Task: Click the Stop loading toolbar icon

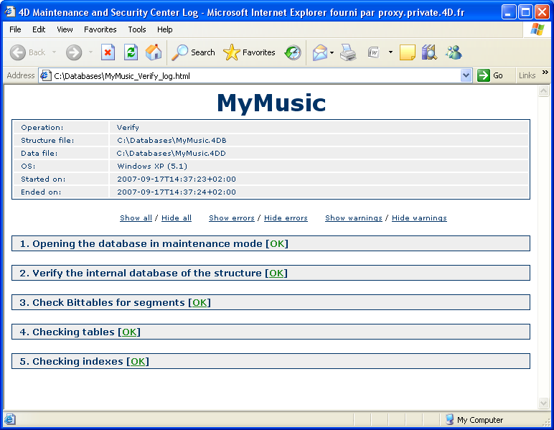Action: coord(108,52)
